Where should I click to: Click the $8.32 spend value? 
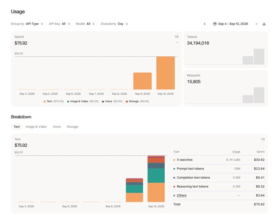tap(260, 187)
